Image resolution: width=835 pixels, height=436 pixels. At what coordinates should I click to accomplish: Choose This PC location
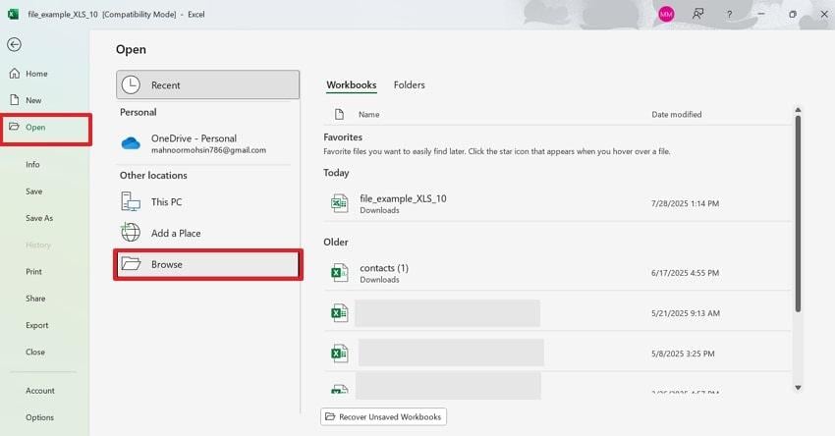[x=207, y=201]
